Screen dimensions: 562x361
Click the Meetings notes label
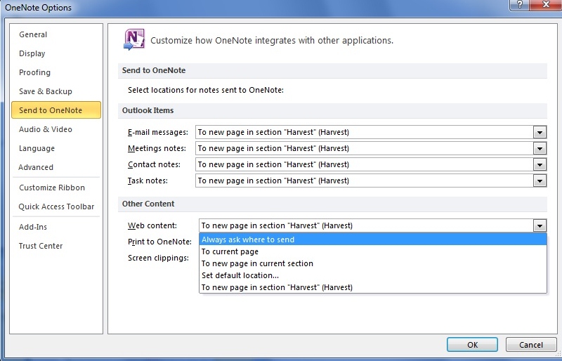click(157, 148)
